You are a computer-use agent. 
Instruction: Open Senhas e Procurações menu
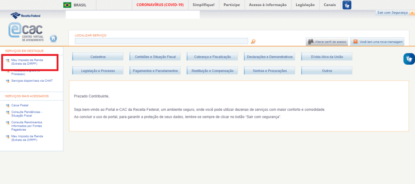(270, 71)
